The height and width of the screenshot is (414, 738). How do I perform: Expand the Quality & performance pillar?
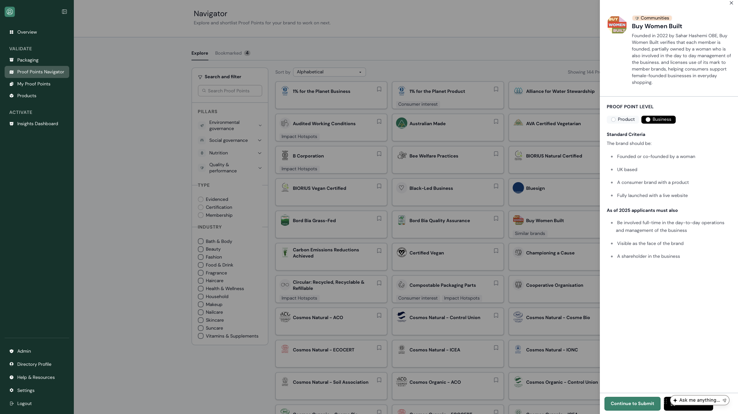coord(260,168)
